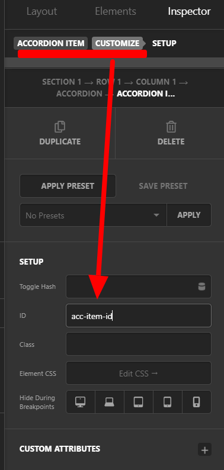
Task: Click the Duplicate copy icon
Action: (60, 127)
